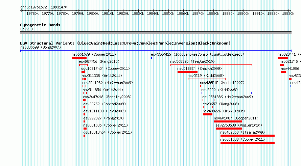Click the 19820k ruler tick label
This screenshot has width=301, height=166.
pos(123,14)
